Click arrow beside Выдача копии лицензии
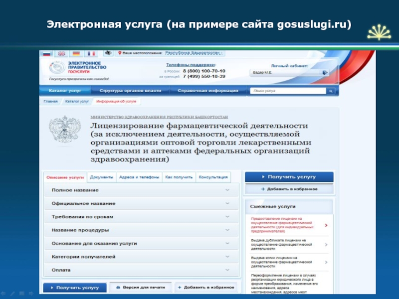The image size is (399, 299). pyautogui.click(x=326, y=262)
